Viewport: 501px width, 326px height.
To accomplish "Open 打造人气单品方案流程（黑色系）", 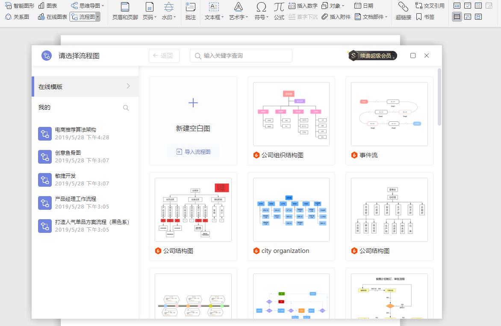I will [x=84, y=226].
